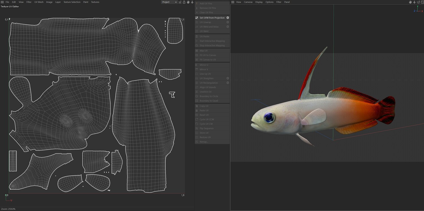Click Copy UV
Viewport: 424px width, 211px height.
click(x=212, y=106)
